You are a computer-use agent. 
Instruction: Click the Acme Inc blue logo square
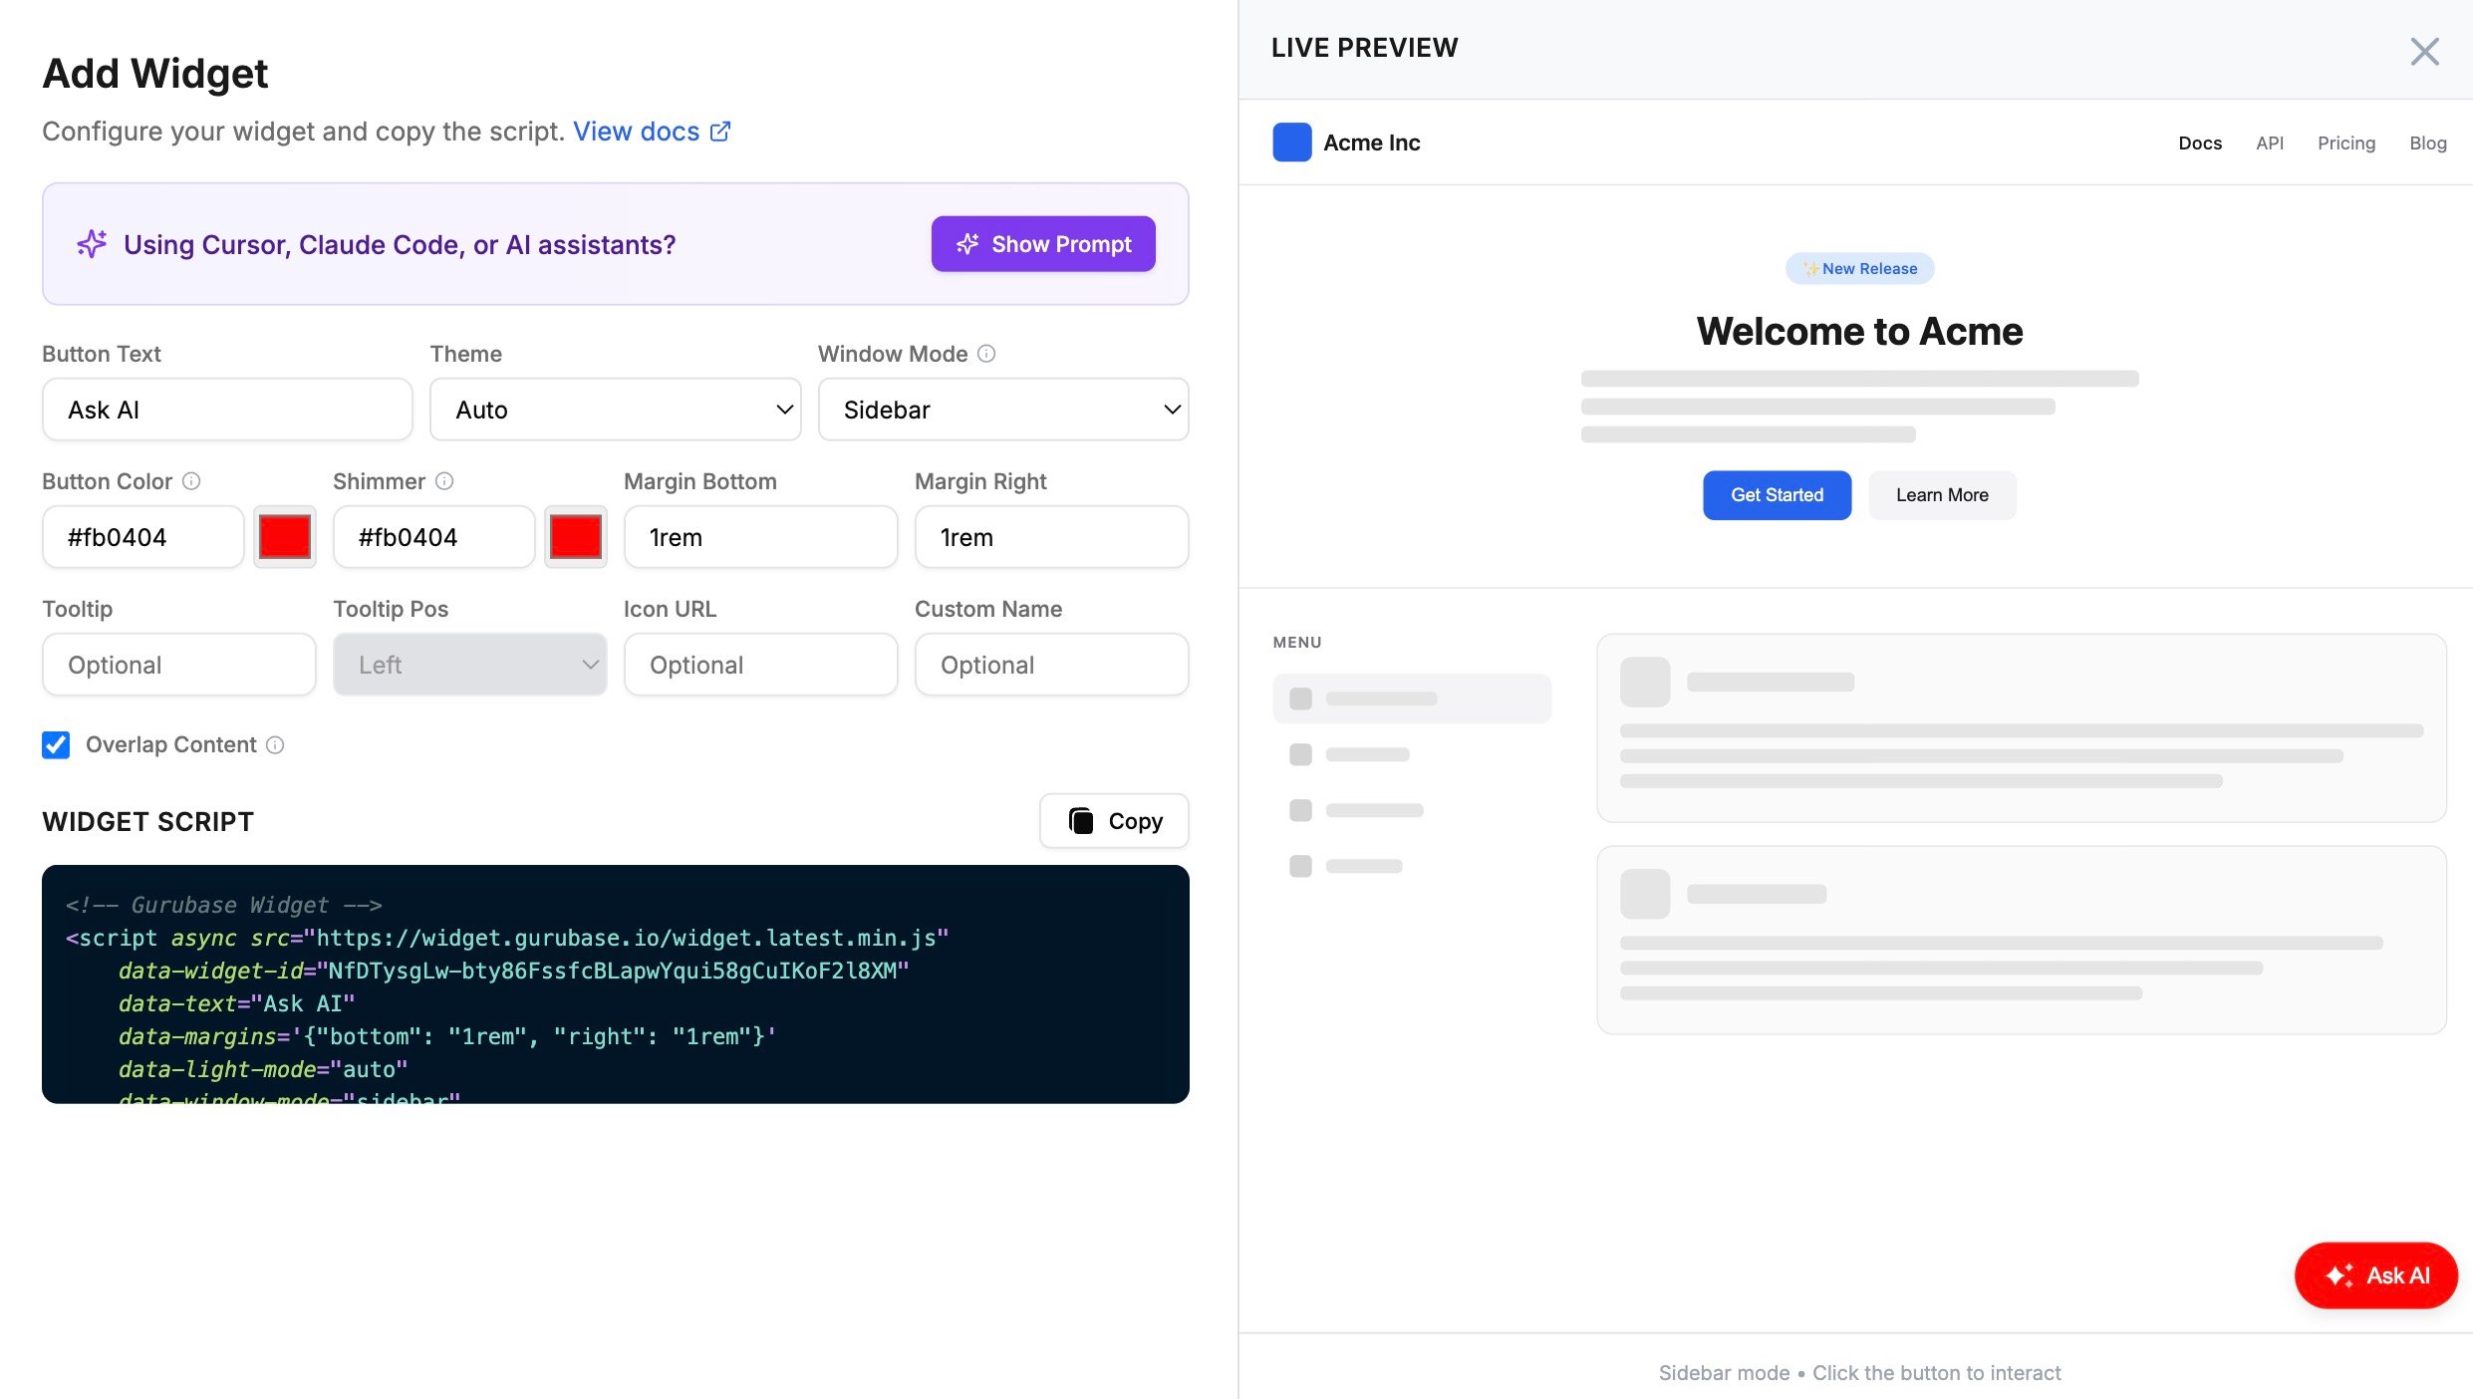click(1292, 142)
